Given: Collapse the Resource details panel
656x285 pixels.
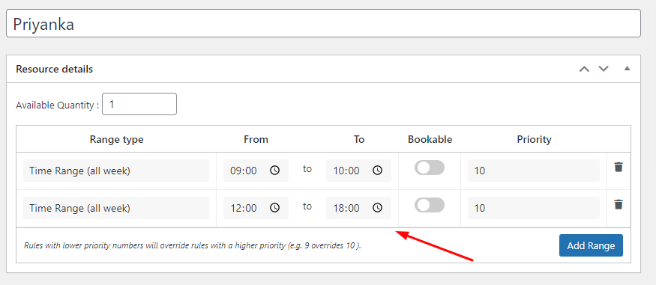Looking at the screenshot, I should tap(627, 68).
